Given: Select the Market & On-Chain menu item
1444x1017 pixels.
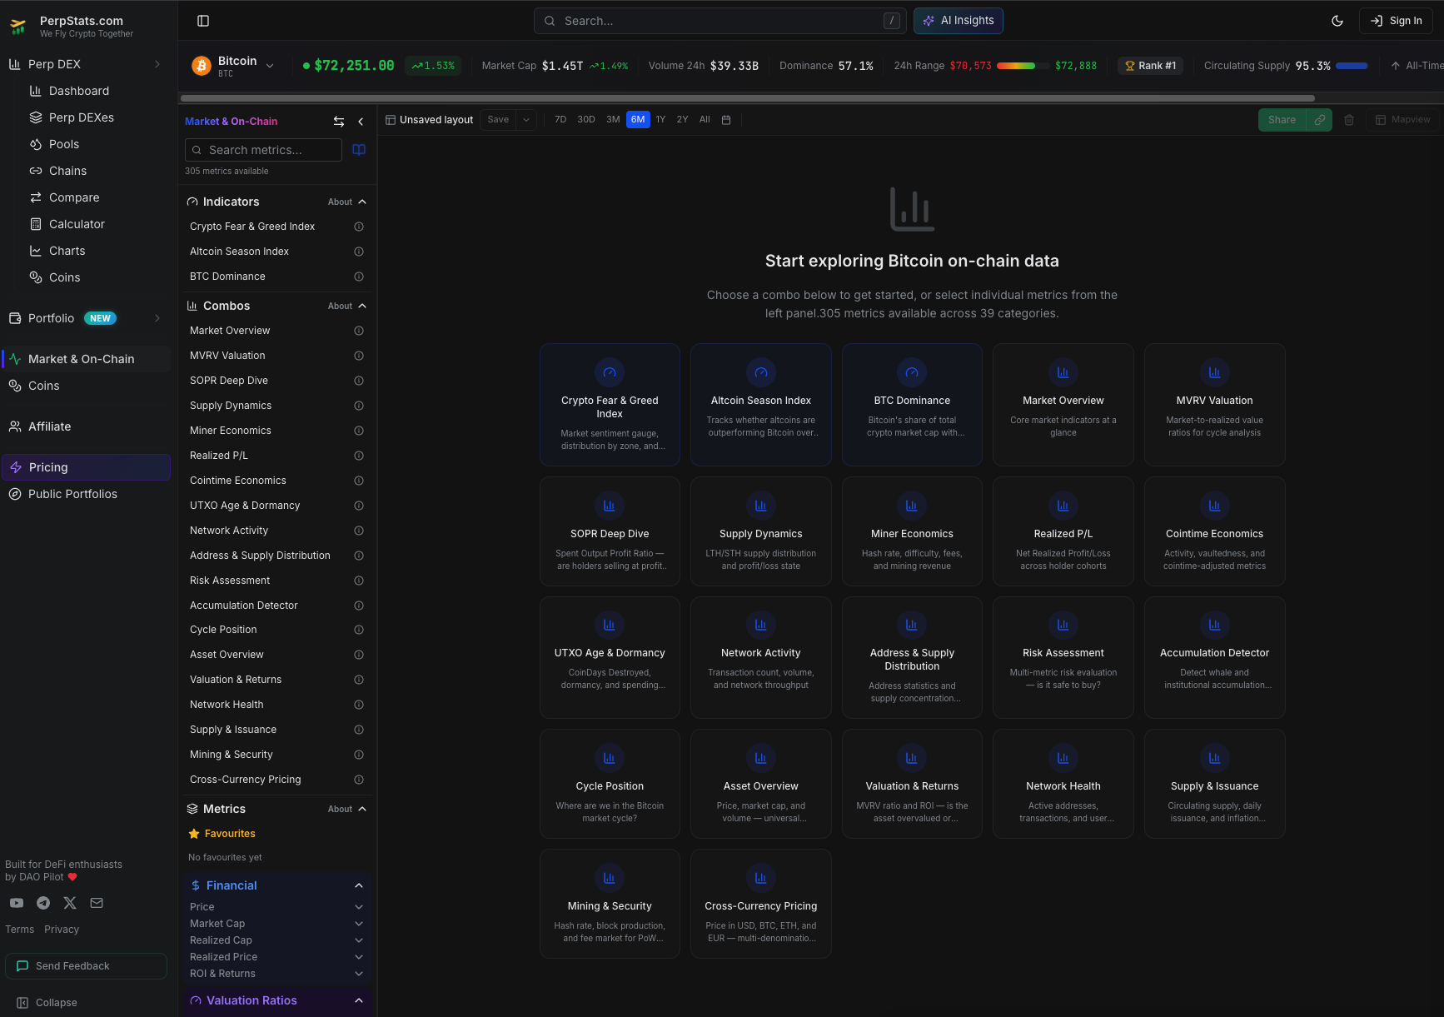Looking at the screenshot, I should pos(82,359).
